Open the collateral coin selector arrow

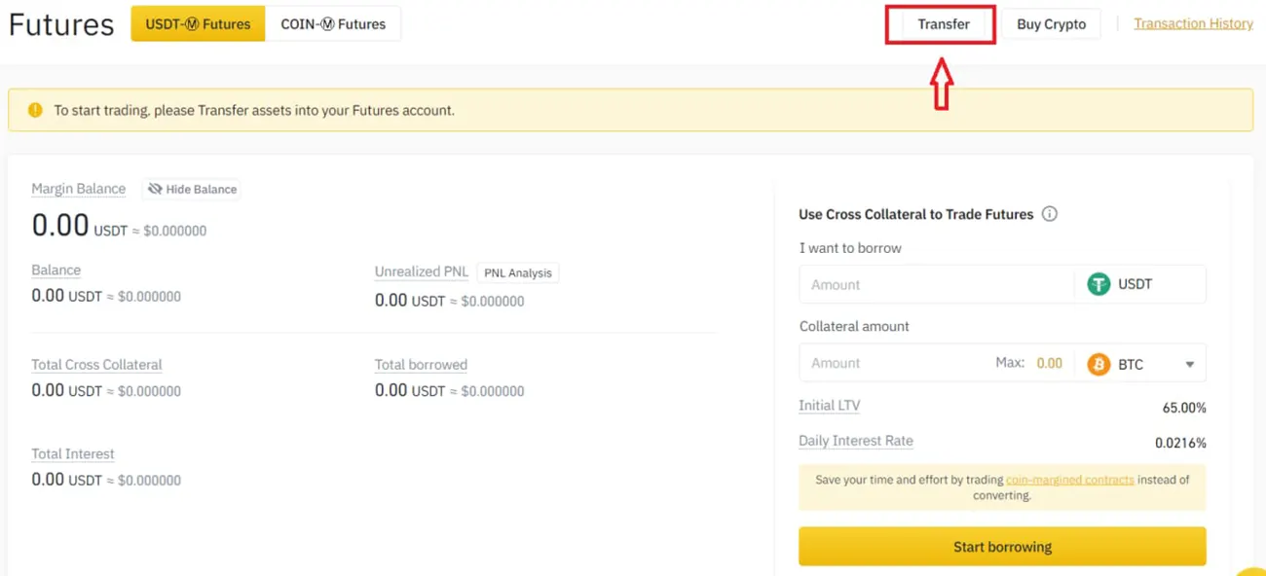point(1189,363)
